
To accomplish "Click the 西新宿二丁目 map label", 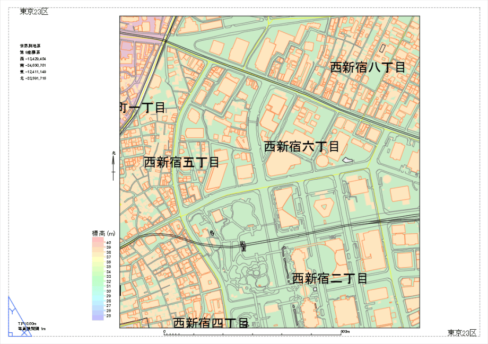I will click(x=329, y=278).
